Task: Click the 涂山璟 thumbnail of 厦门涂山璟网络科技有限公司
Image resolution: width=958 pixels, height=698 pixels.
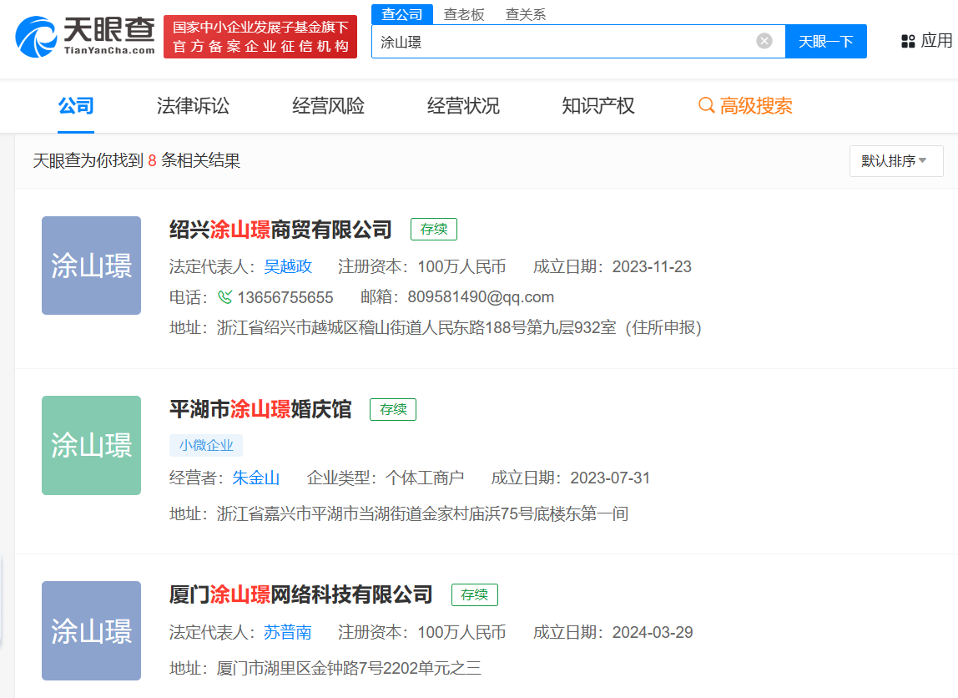Action: (x=91, y=630)
